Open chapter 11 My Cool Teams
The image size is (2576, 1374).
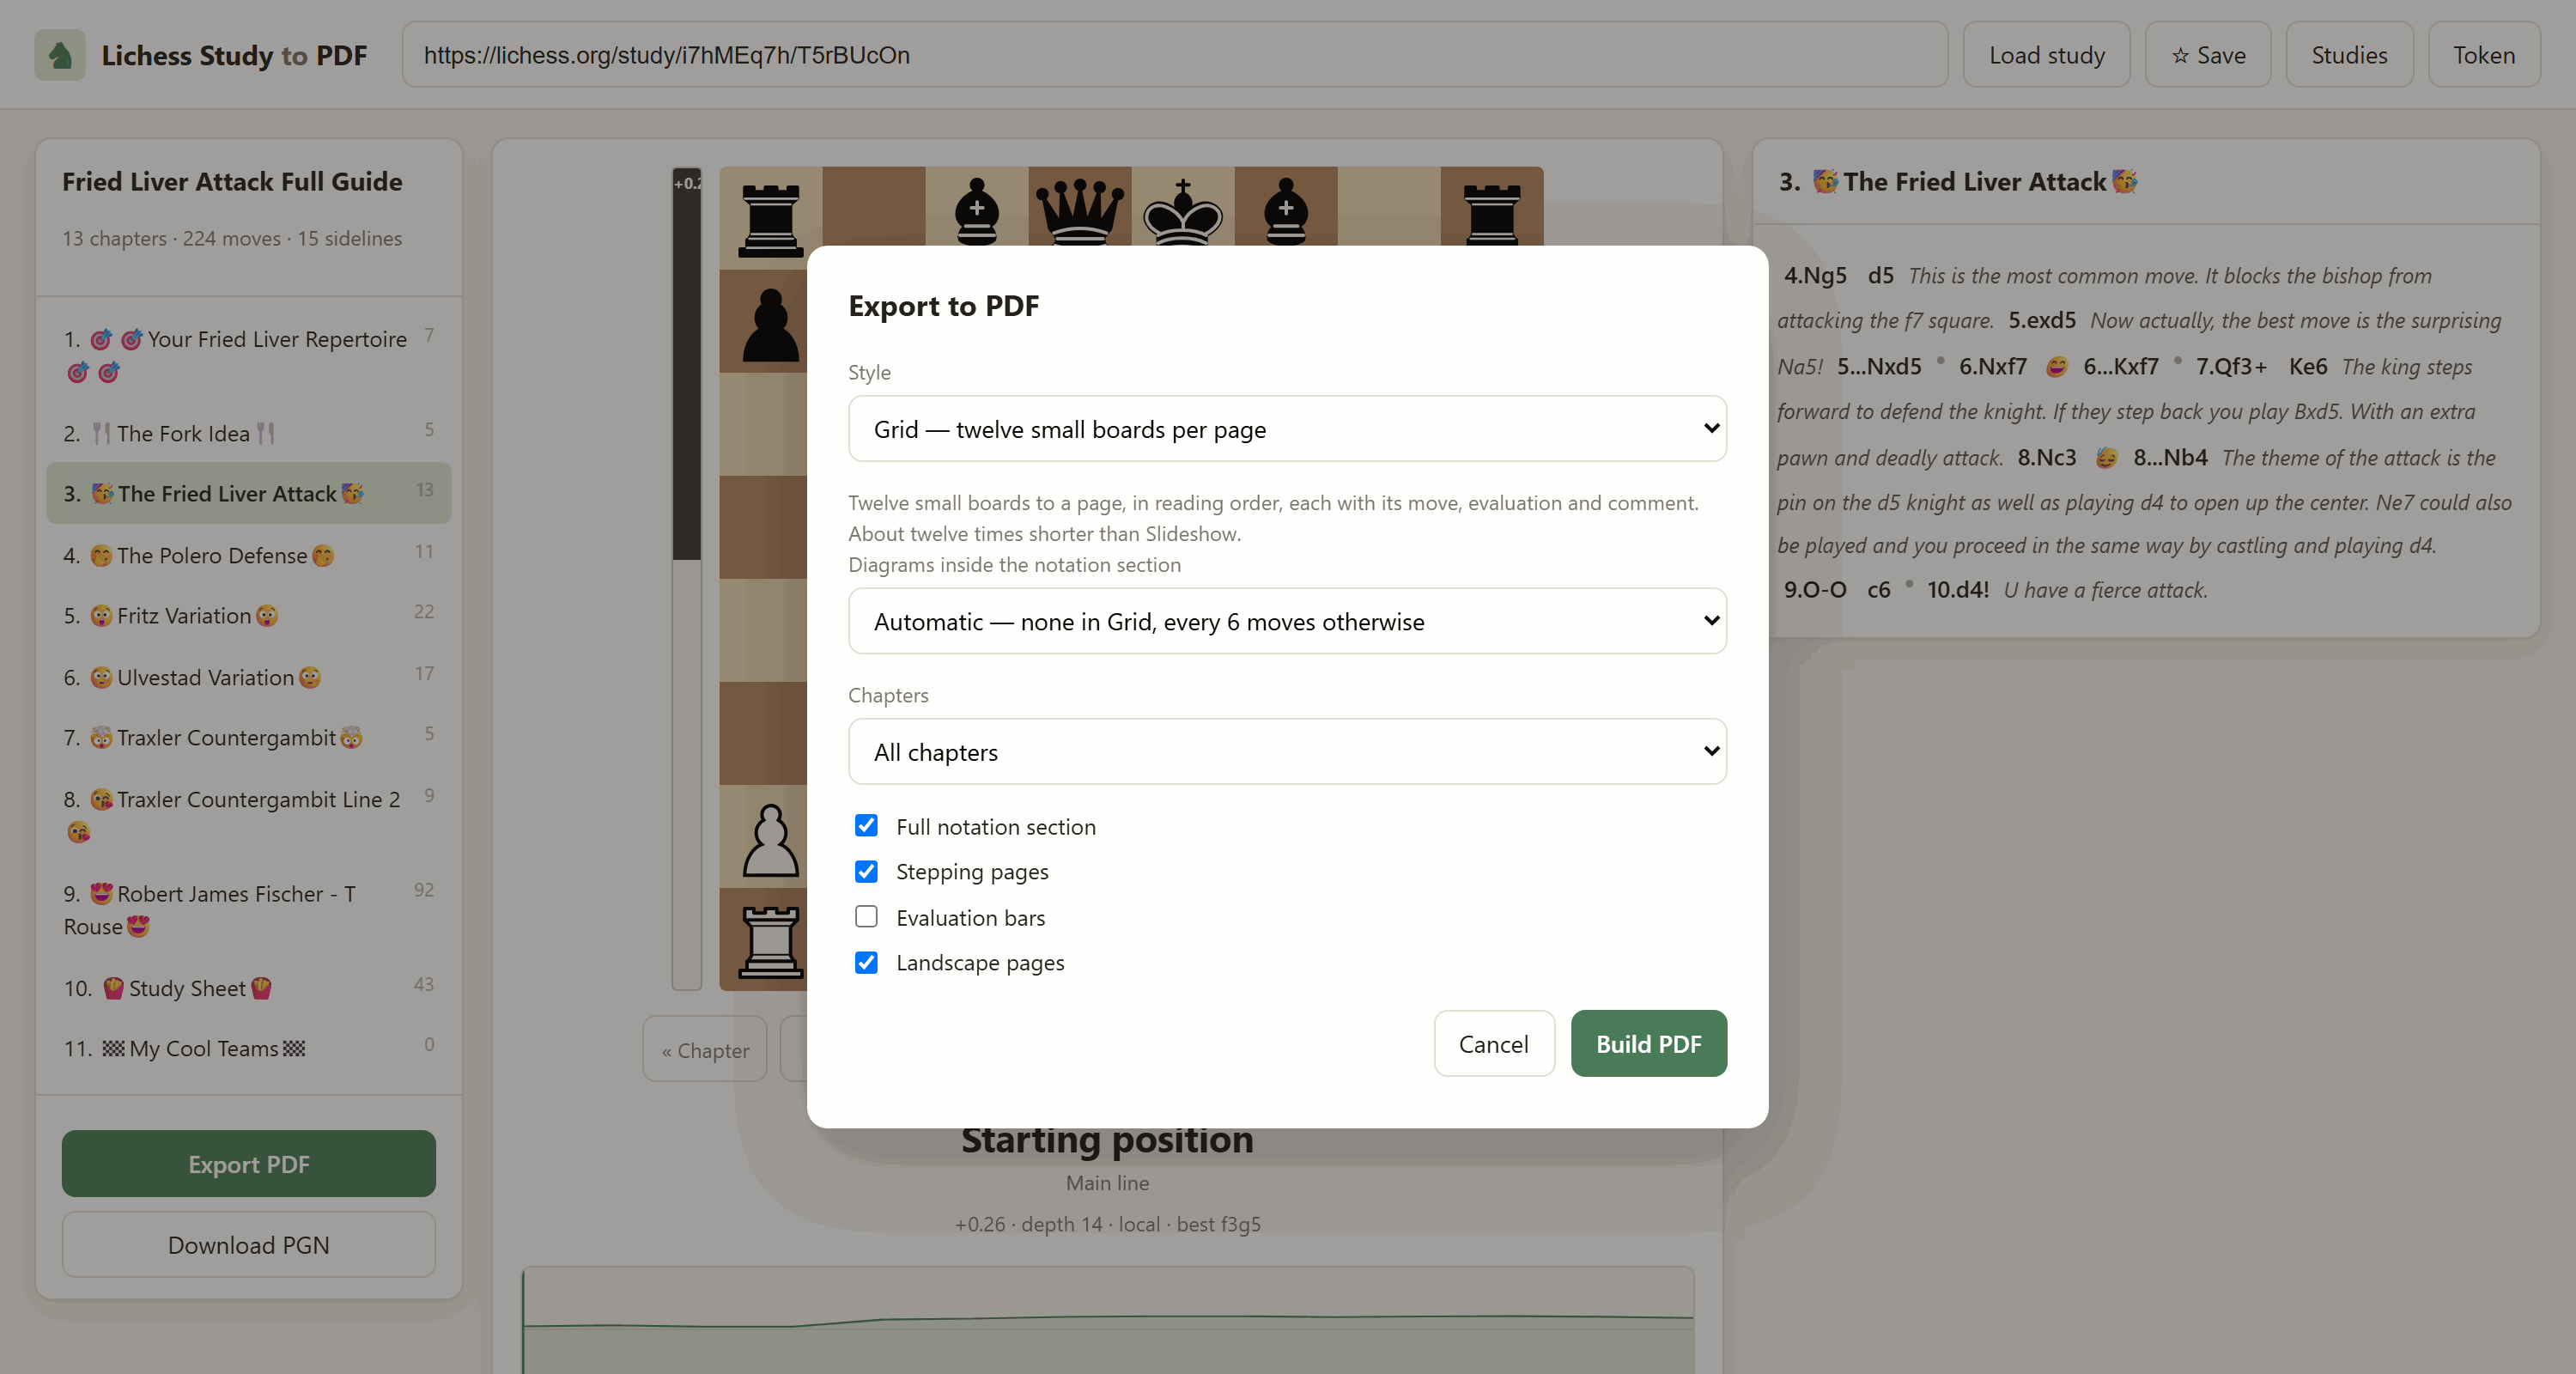(x=248, y=1048)
